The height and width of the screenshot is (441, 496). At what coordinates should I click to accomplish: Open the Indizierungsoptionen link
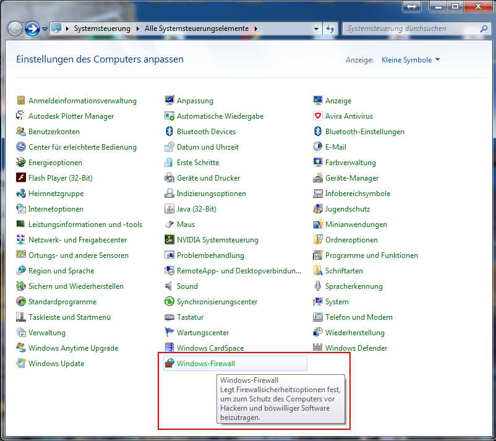[212, 194]
